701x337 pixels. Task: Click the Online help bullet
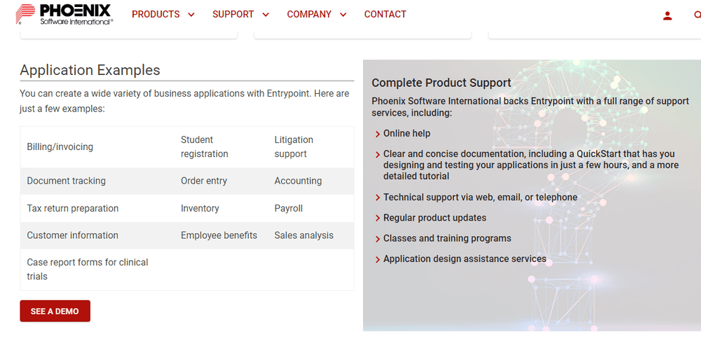point(407,133)
